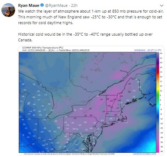The height and width of the screenshot is (157, 167).
Task: Click the 35 label atop color scale
Action: tap(161, 53)
